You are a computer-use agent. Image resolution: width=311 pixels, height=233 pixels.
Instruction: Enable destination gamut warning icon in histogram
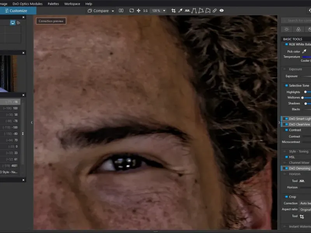coord(18,23)
